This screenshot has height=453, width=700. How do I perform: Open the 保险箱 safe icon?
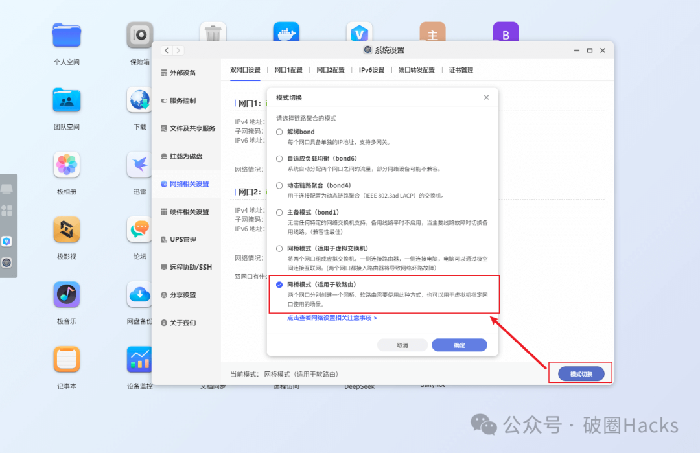140,35
